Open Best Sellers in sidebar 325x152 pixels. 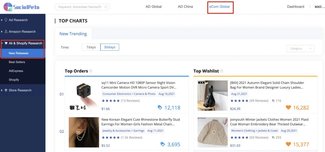pos(17,62)
